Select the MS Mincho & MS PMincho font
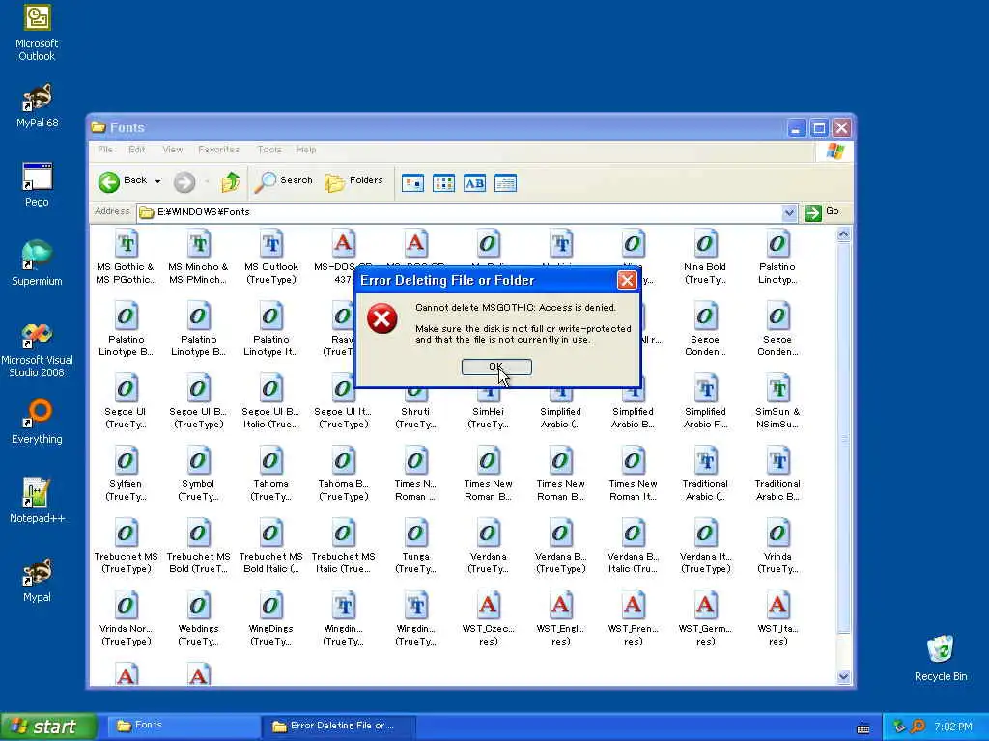The width and height of the screenshot is (989, 741). tap(198, 257)
